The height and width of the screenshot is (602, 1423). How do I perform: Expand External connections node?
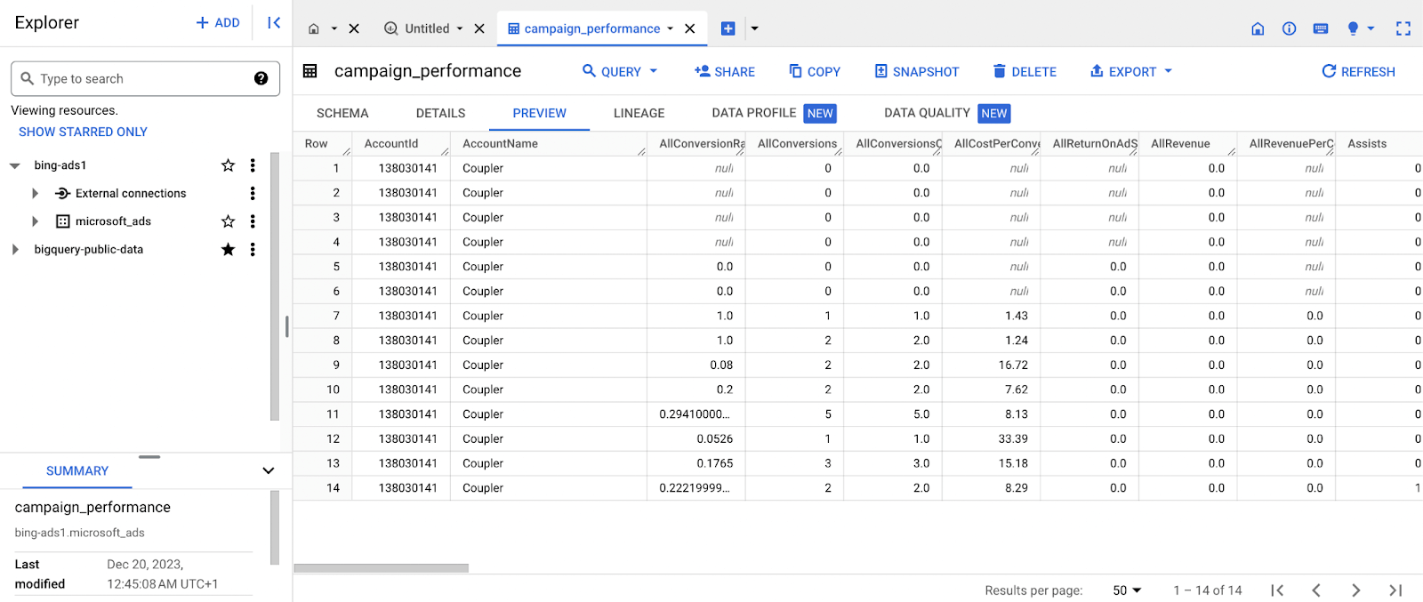35,193
